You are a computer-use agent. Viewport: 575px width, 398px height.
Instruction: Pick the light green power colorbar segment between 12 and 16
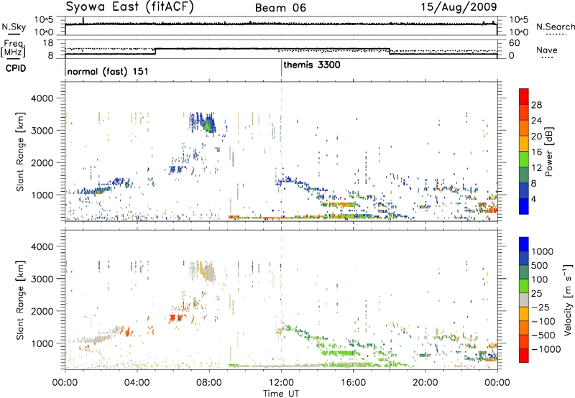[x=524, y=159]
